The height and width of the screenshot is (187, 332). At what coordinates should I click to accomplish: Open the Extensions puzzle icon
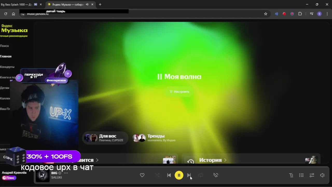(300, 14)
